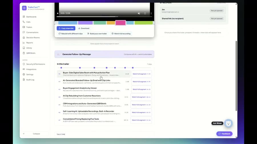Select Self-Learning AI, Uploadable Recordings clip

(93, 112)
